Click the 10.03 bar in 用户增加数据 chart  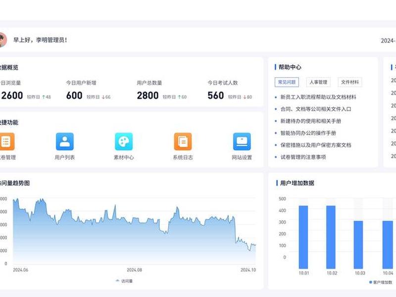(x=358, y=245)
